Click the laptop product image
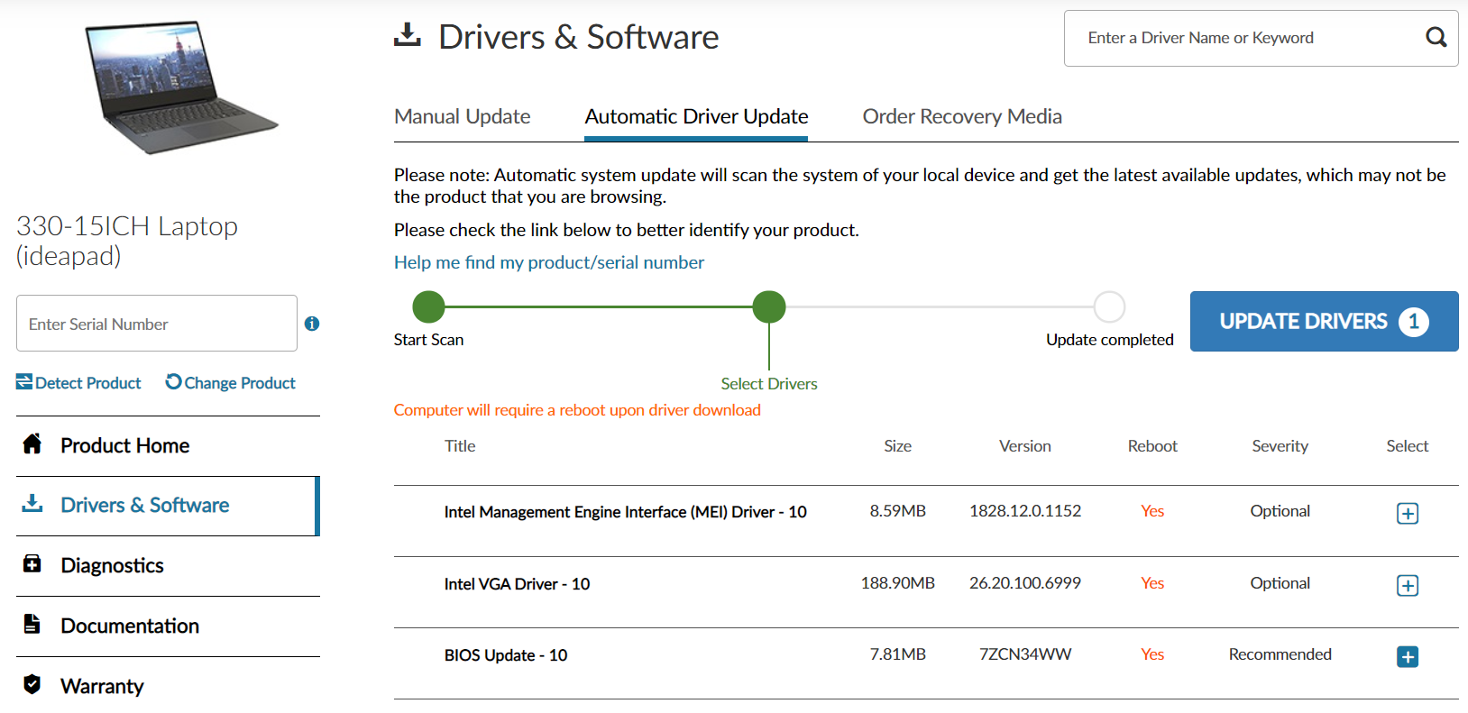 (181, 87)
